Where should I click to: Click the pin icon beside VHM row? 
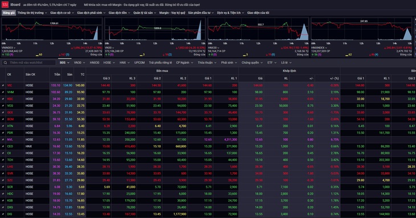point(3,92)
